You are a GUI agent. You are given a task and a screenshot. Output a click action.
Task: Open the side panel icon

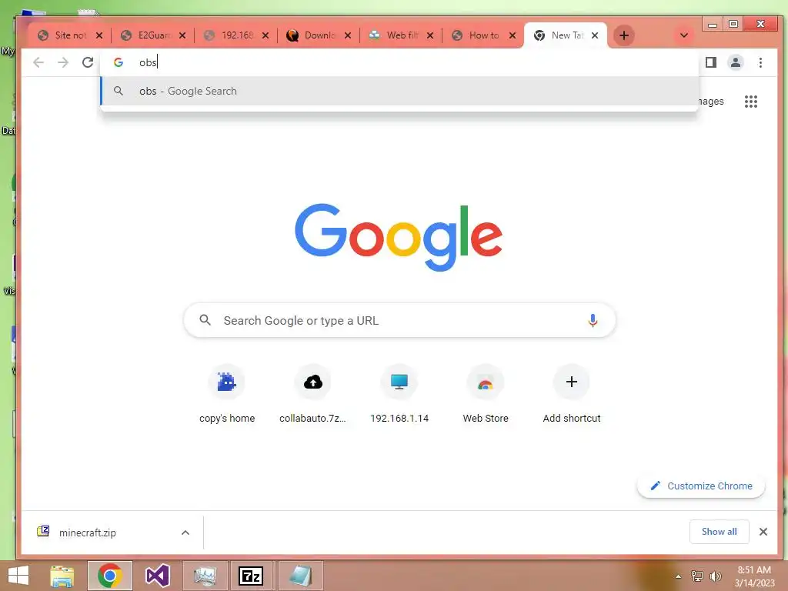[x=710, y=62]
